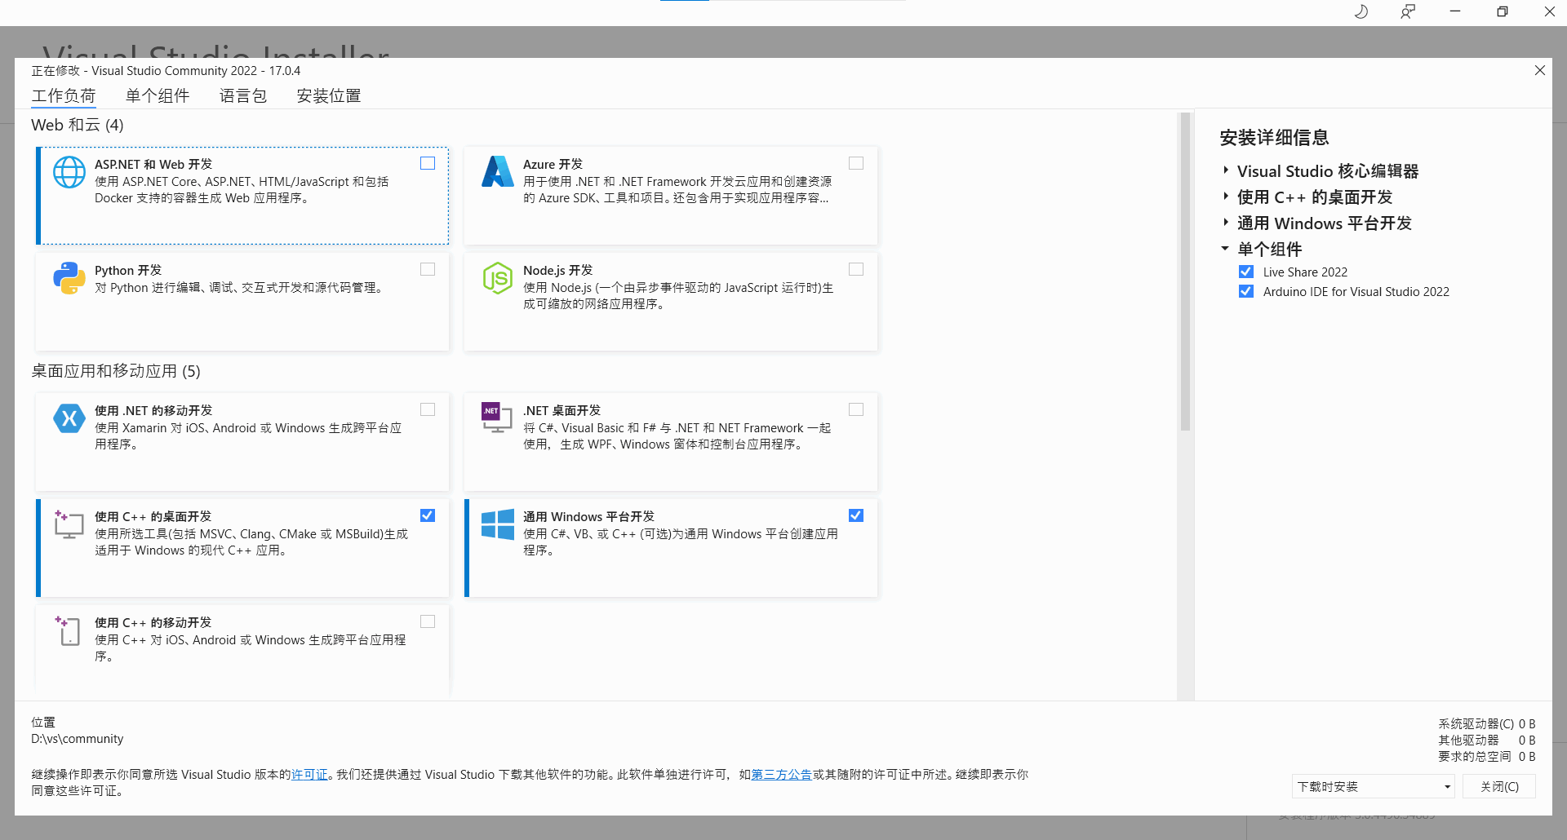Click the .NET desktop development icon

coord(497,418)
